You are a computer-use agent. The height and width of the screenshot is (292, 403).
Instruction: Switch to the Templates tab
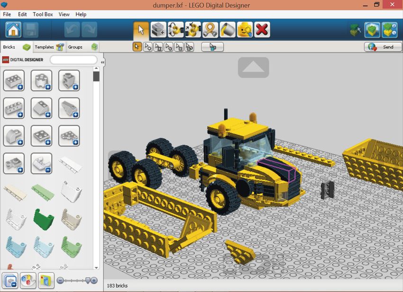pyautogui.click(x=49, y=47)
